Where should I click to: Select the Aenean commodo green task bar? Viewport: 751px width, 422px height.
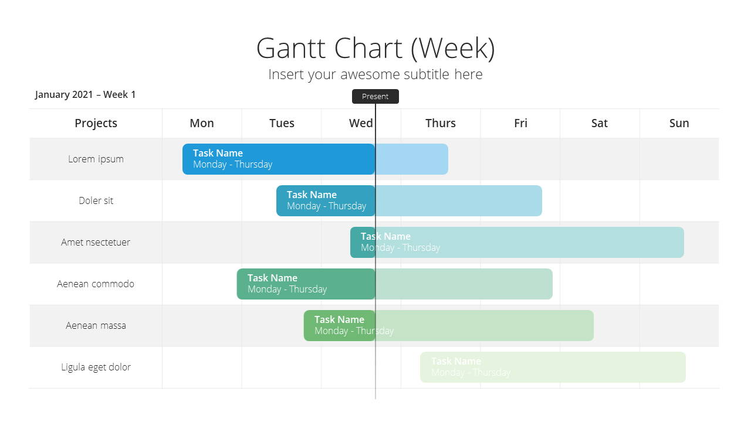pos(395,284)
